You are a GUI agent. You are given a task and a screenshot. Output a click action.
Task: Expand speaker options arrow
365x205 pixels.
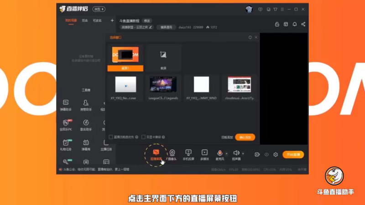pos(243,154)
